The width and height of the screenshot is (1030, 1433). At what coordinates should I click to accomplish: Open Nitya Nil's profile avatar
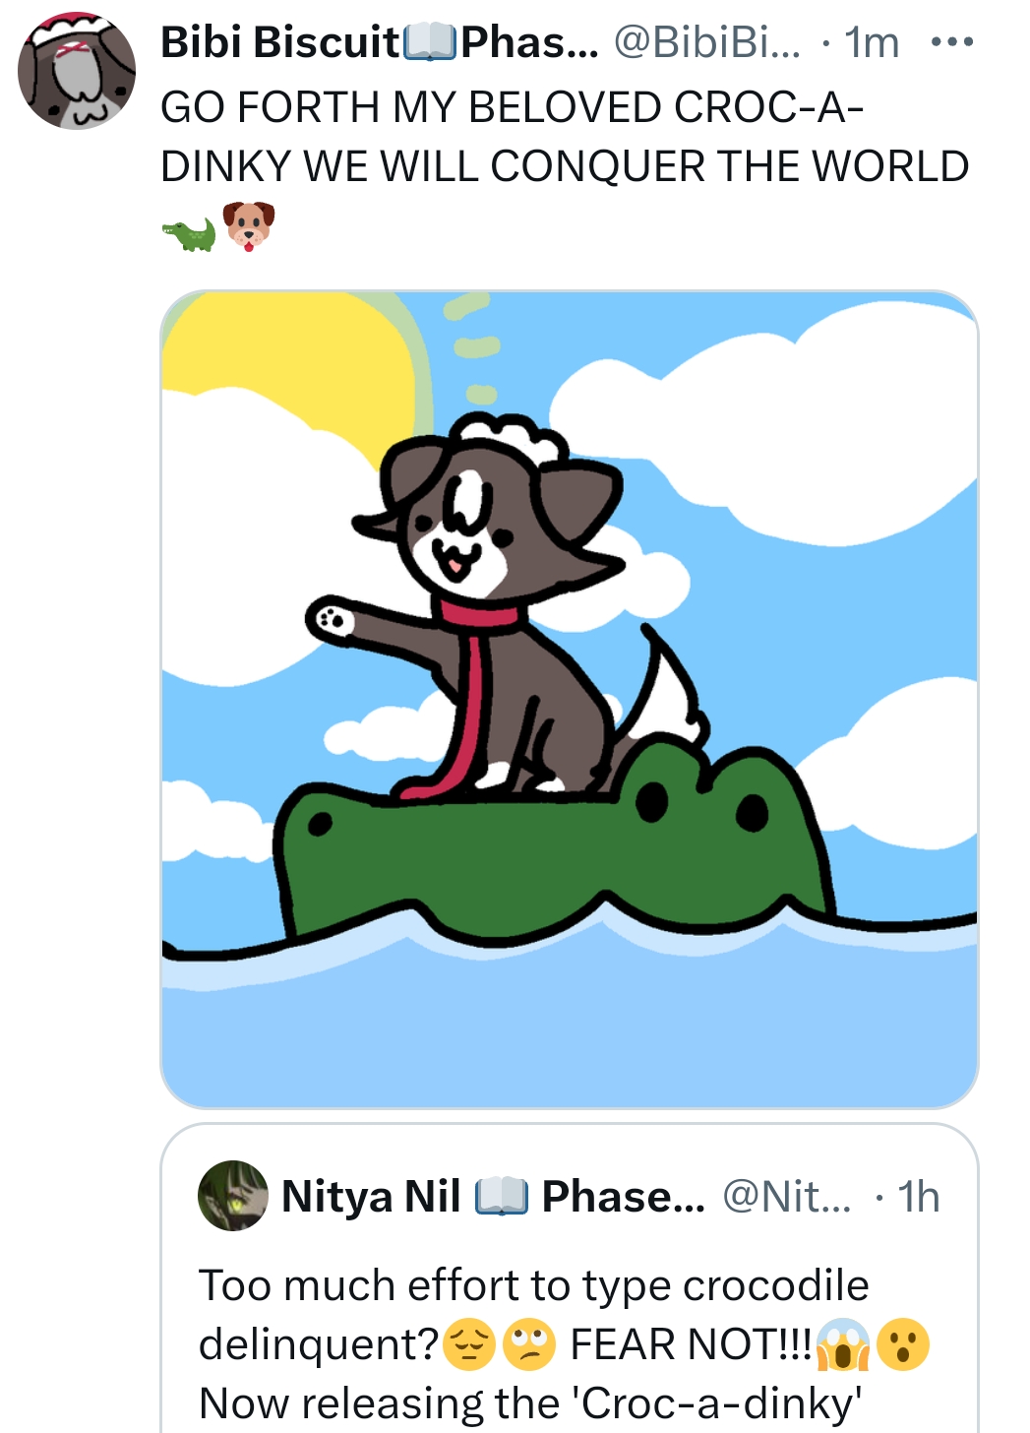point(233,1196)
